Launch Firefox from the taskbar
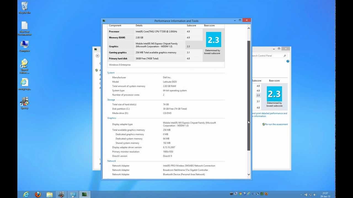353x198 pixels. point(38,194)
